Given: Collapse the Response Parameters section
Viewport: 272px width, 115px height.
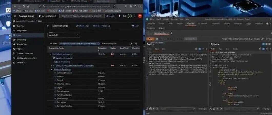Looking at the screenshot, I should [52, 69].
